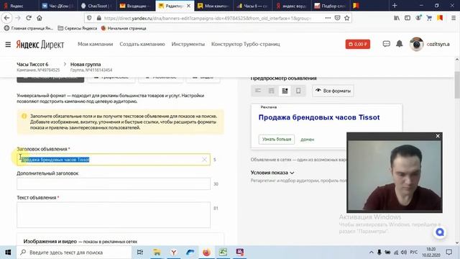Close the webcam overlay window

coord(438,136)
